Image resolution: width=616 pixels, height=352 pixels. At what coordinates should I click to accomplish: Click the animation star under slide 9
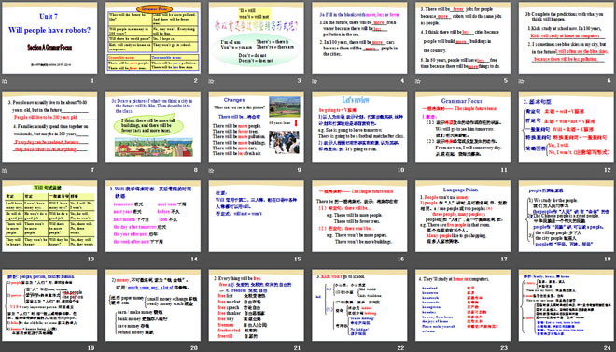pos(212,171)
